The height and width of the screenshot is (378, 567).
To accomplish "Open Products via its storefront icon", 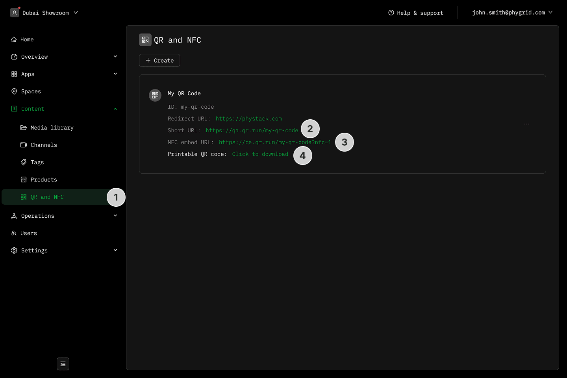I will point(24,180).
